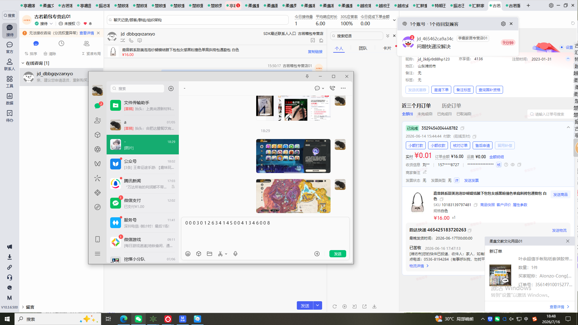This screenshot has height=325, width=578.
Task: Open Edge browser in Windows taskbar
Action: 123,319
